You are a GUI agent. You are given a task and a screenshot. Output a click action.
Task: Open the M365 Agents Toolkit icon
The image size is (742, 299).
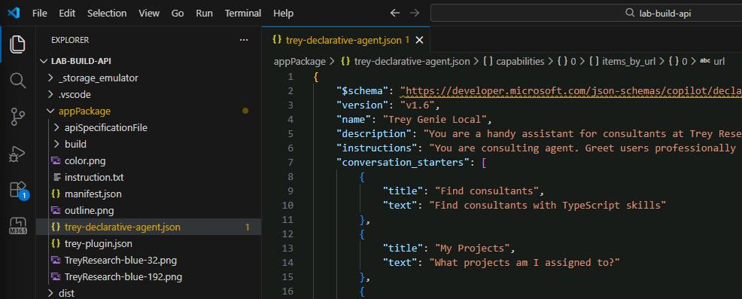[18, 226]
